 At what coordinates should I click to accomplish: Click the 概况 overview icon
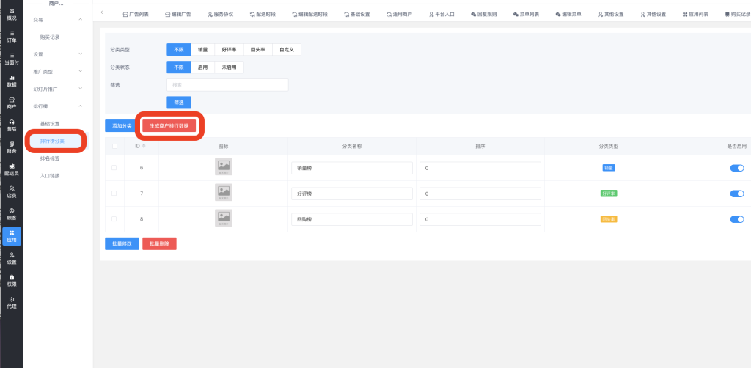point(11,14)
